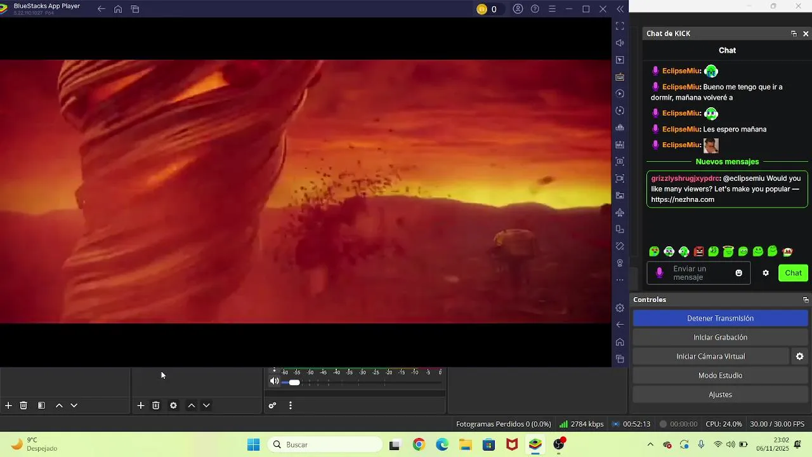Open media folder icon in BlueStacks sidebar
812x457 pixels.
(x=620, y=195)
